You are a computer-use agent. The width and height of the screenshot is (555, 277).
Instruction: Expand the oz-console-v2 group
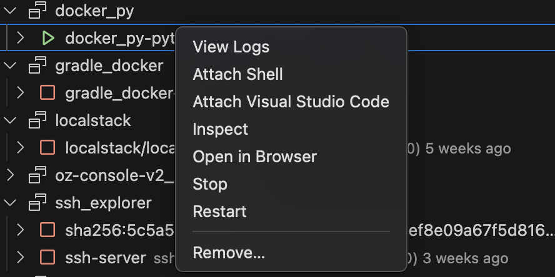pyautogui.click(x=10, y=175)
